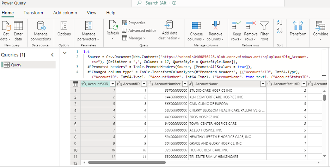Select cell GRACE AND GLORY HOSPICE, INC

pos(227,143)
